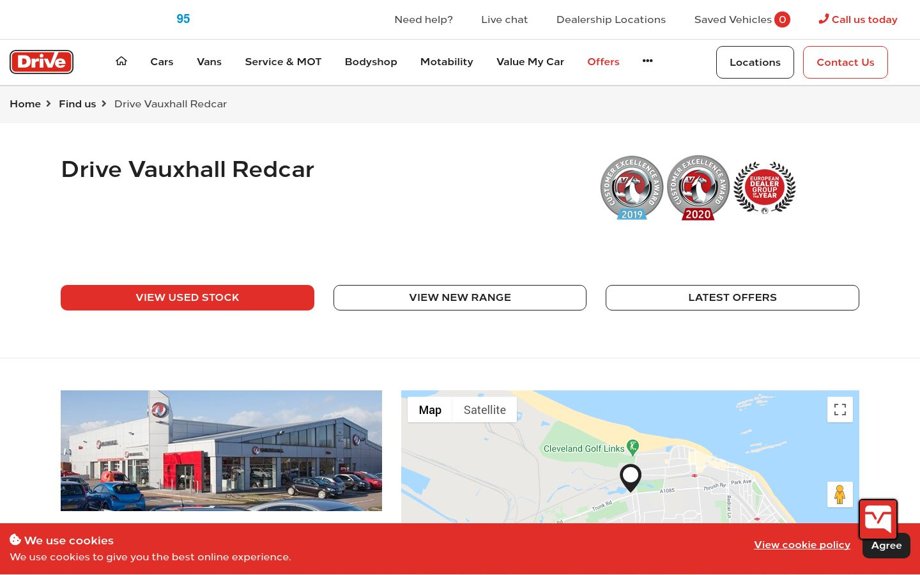Viewport: 920px width, 575px height.
Task: Open the Motability menu item
Action: click(447, 62)
